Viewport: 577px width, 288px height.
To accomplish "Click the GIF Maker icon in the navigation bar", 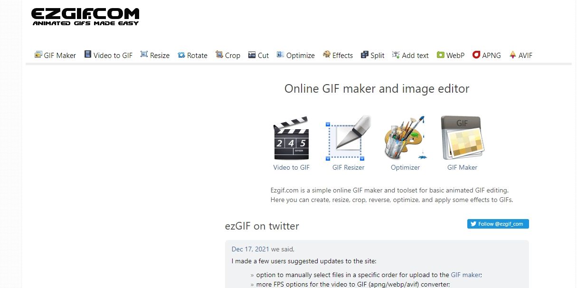I will coord(38,55).
